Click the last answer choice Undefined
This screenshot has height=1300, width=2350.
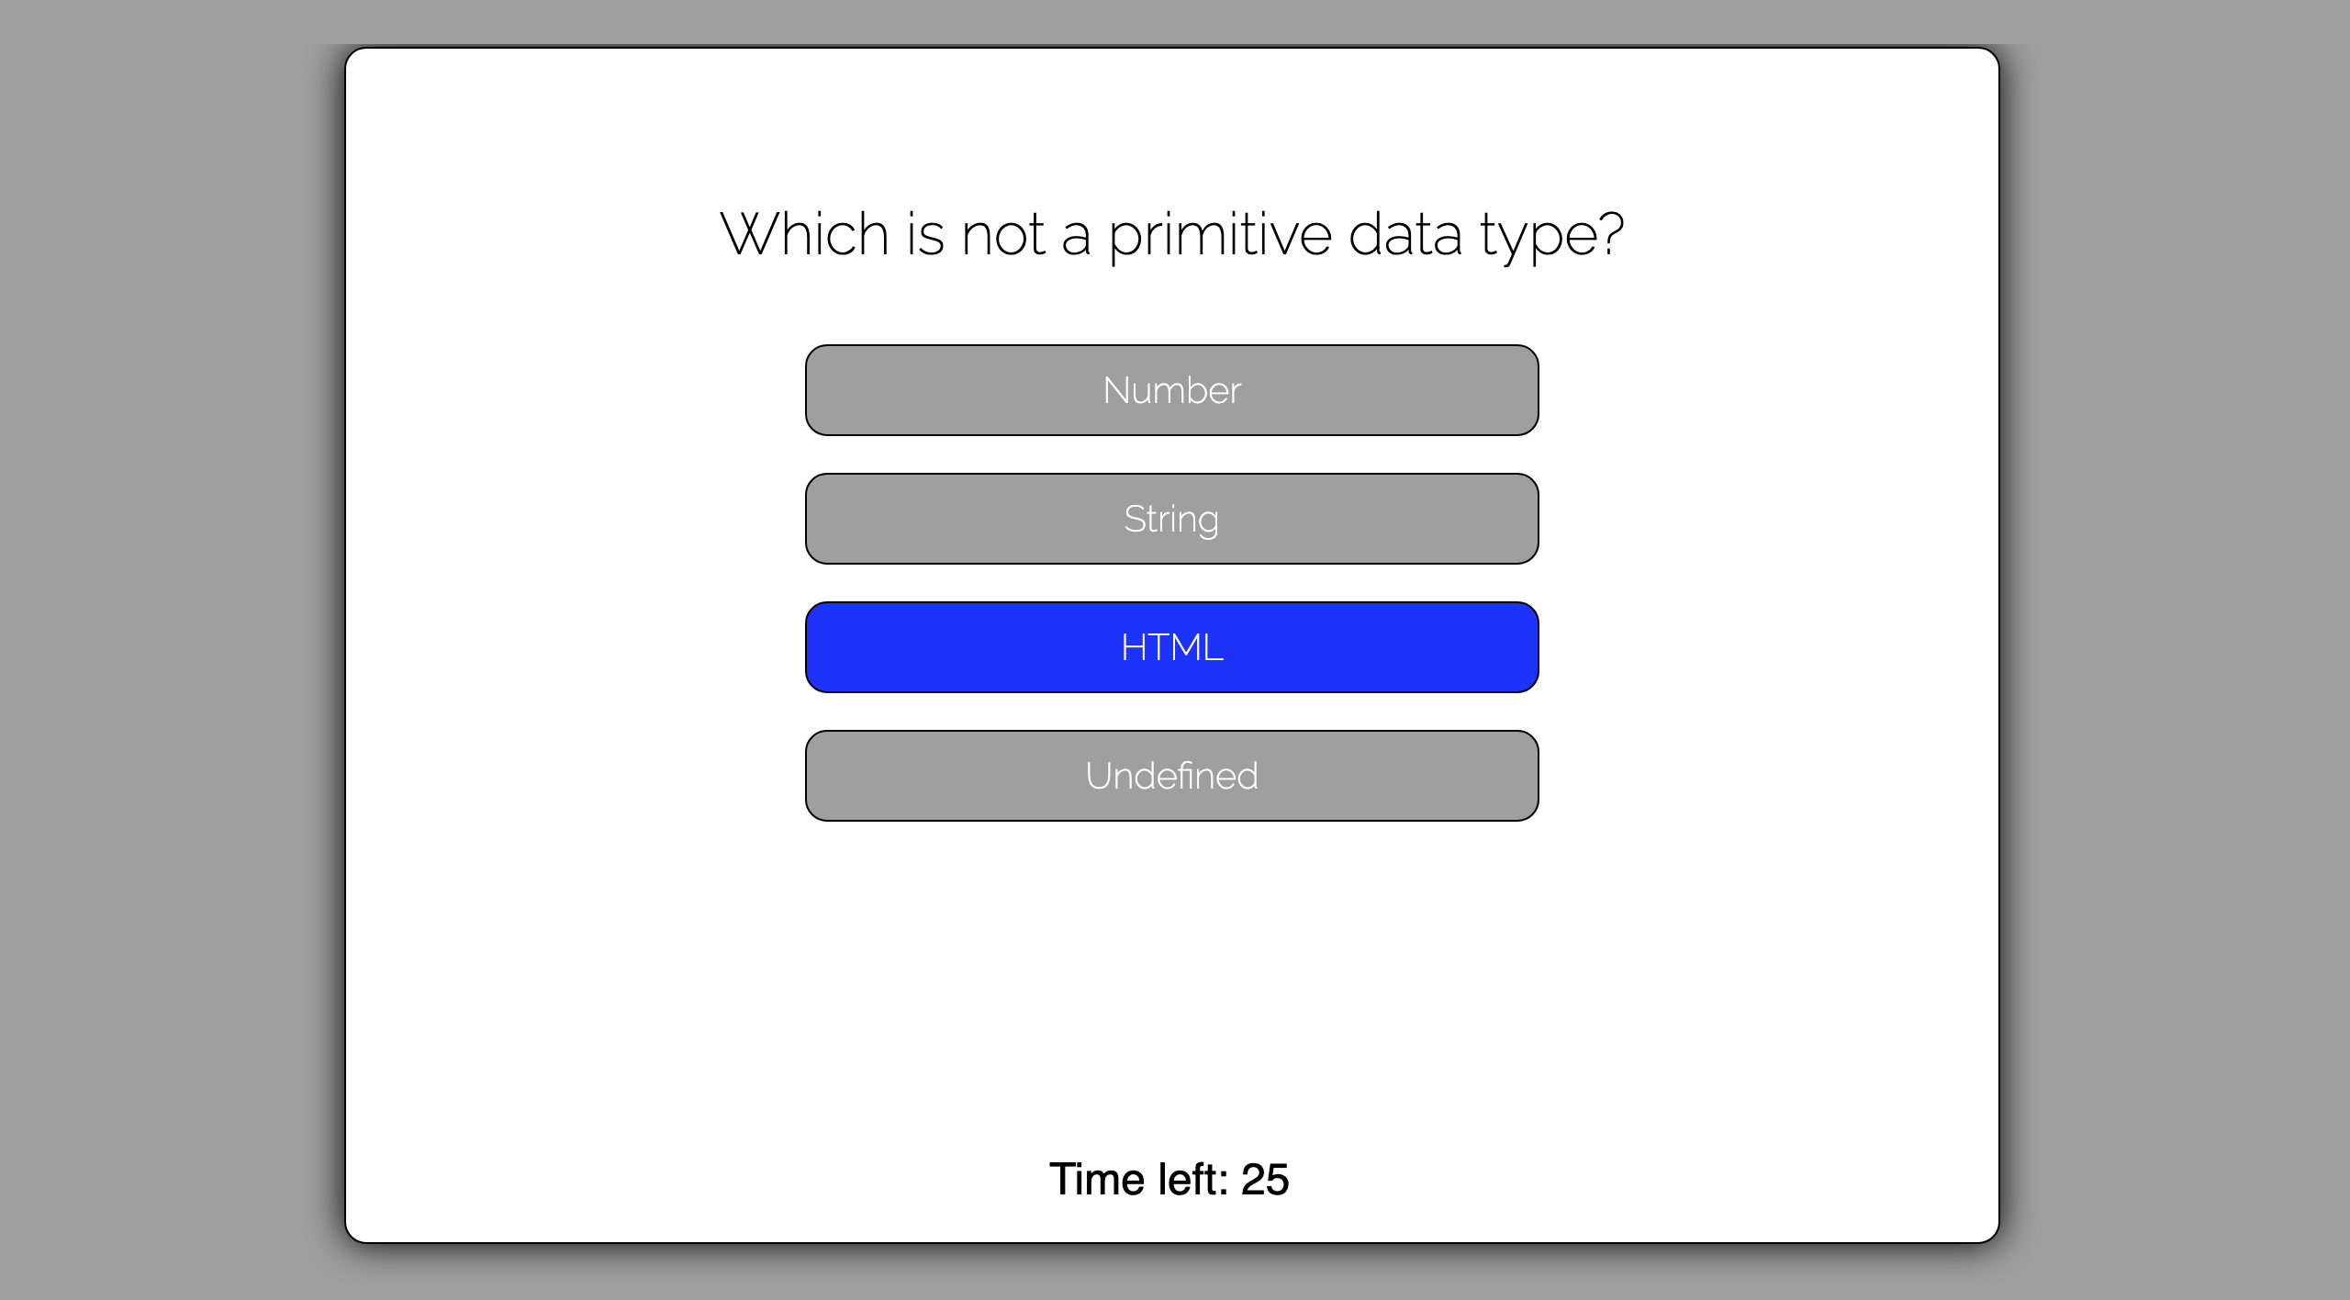[1172, 776]
